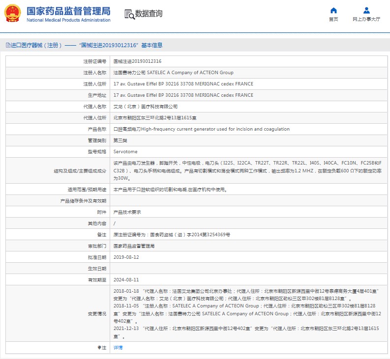Screen dimensions: 390x359
Task: Click 生产地址 address value
Action: click(183, 95)
